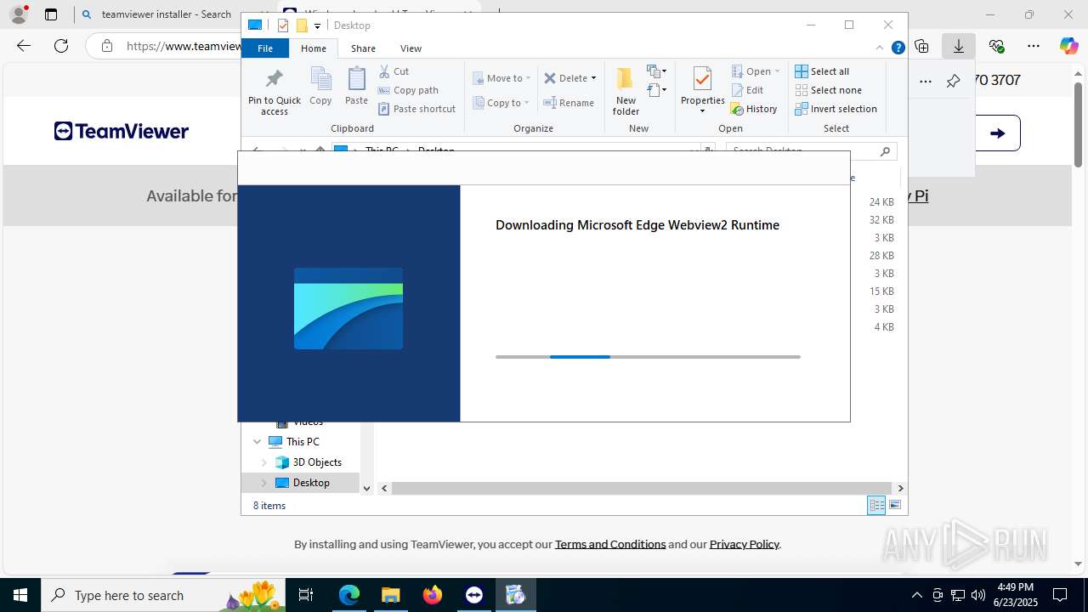The width and height of the screenshot is (1088, 612).
Task: Switch Explorer to details view using status bar icon
Action: [876, 506]
